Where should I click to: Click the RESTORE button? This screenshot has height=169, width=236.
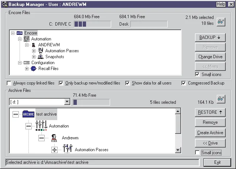pyautogui.click(x=210, y=112)
